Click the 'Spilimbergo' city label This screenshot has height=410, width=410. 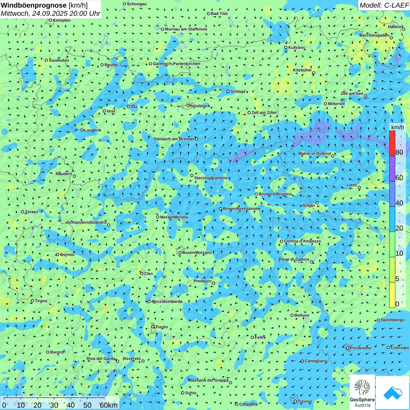point(392,320)
